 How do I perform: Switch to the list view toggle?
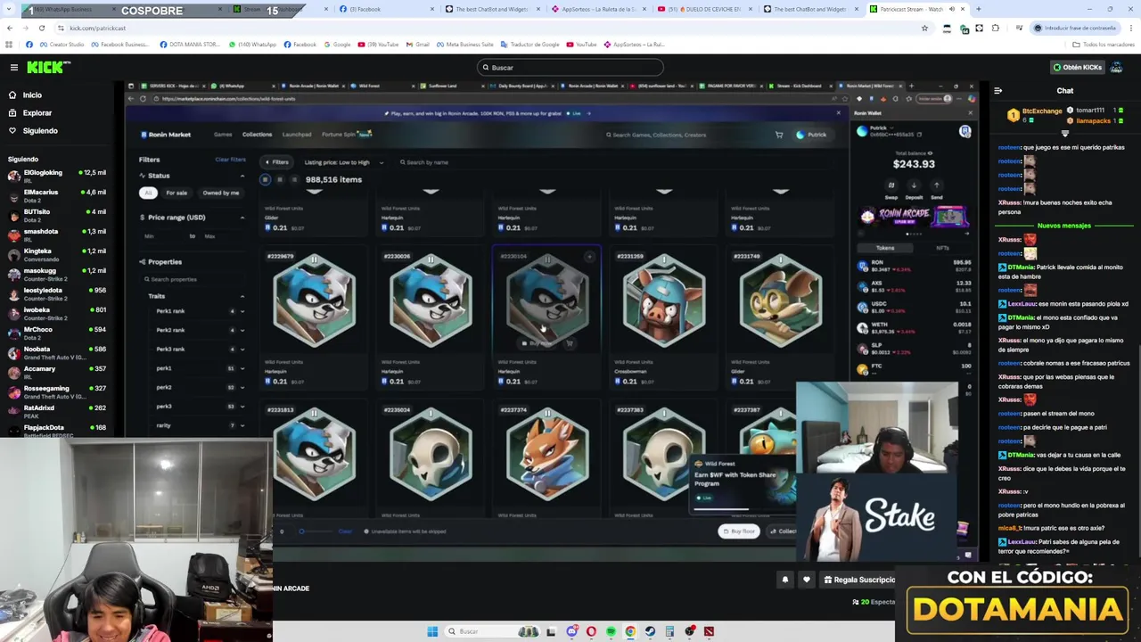(294, 179)
